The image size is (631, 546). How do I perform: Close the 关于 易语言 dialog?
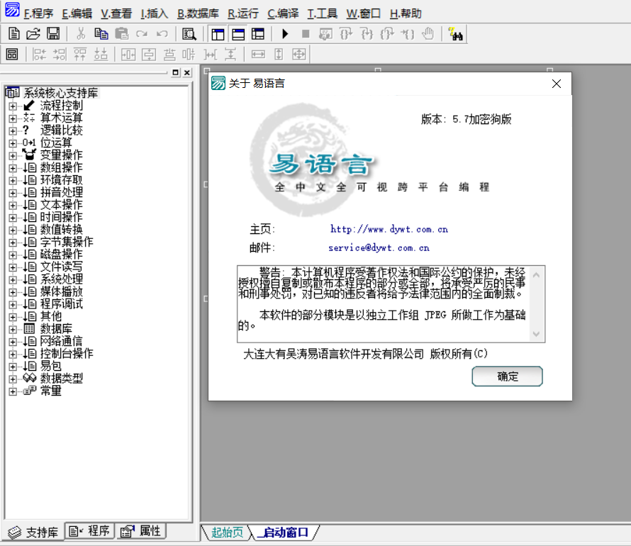557,84
